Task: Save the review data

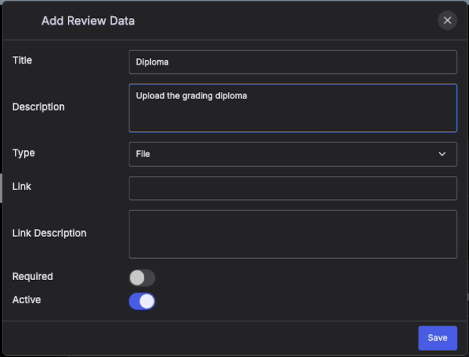Action: [437, 338]
